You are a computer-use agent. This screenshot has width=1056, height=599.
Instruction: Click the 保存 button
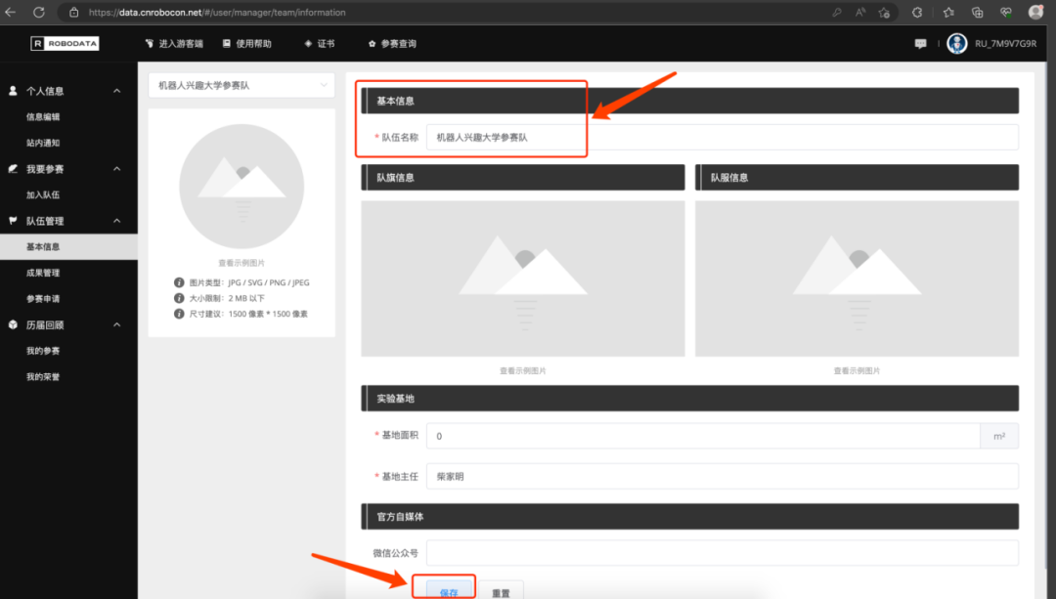pyautogui.click(x=449, y=589)
